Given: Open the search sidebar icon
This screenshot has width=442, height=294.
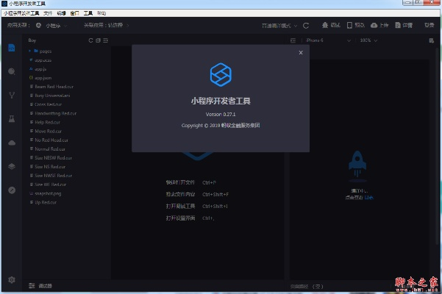Looking at the screenshot, I should point(12,71).
